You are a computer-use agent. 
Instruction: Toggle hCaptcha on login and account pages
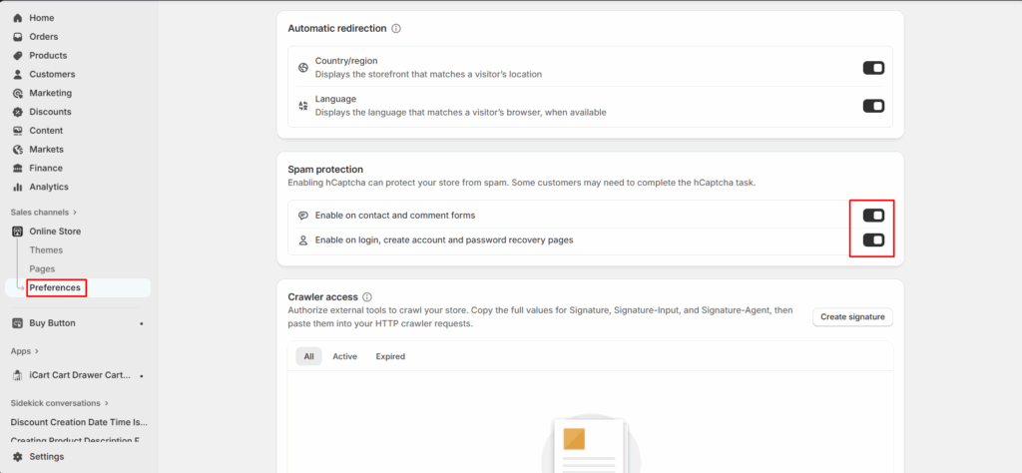click(x=873, y=239)
